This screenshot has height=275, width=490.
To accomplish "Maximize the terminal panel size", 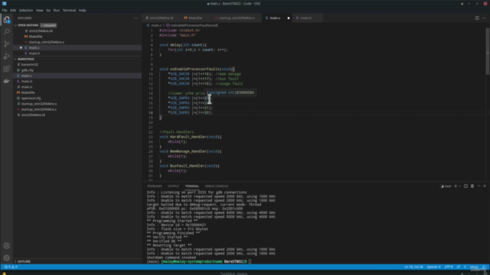I will 479,186.
